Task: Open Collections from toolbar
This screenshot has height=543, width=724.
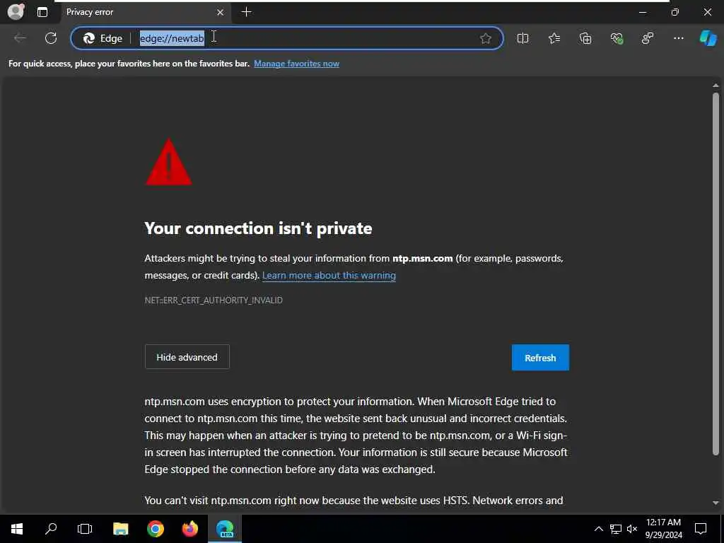Action: [x=585, y=38]
